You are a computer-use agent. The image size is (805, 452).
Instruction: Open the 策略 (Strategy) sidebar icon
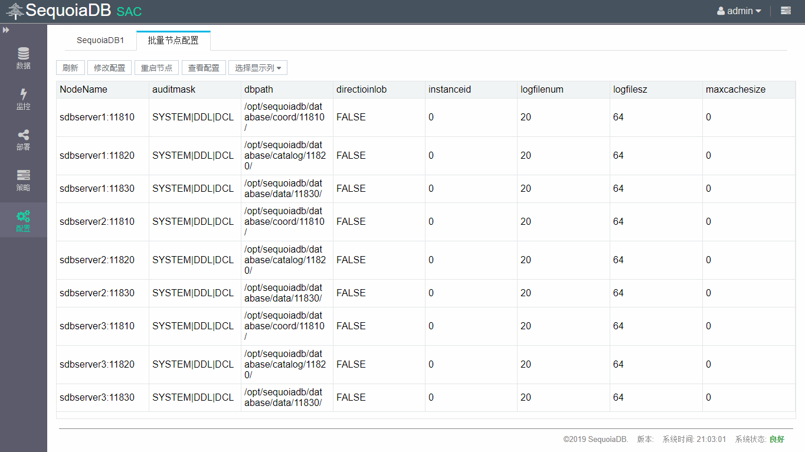[x=24, y=181]
